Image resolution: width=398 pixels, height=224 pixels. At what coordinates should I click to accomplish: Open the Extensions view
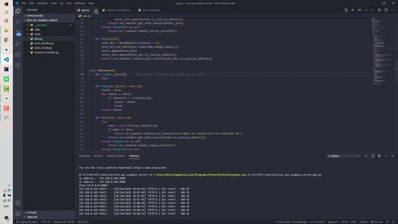[x=18, y=54]
